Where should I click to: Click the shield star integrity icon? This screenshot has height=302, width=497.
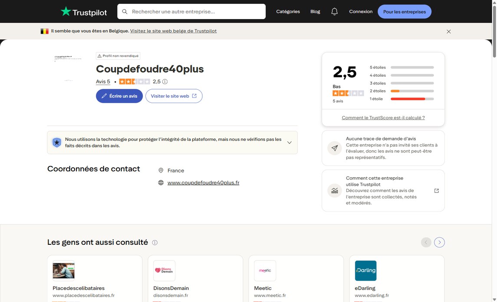click(x=57, y=143)
